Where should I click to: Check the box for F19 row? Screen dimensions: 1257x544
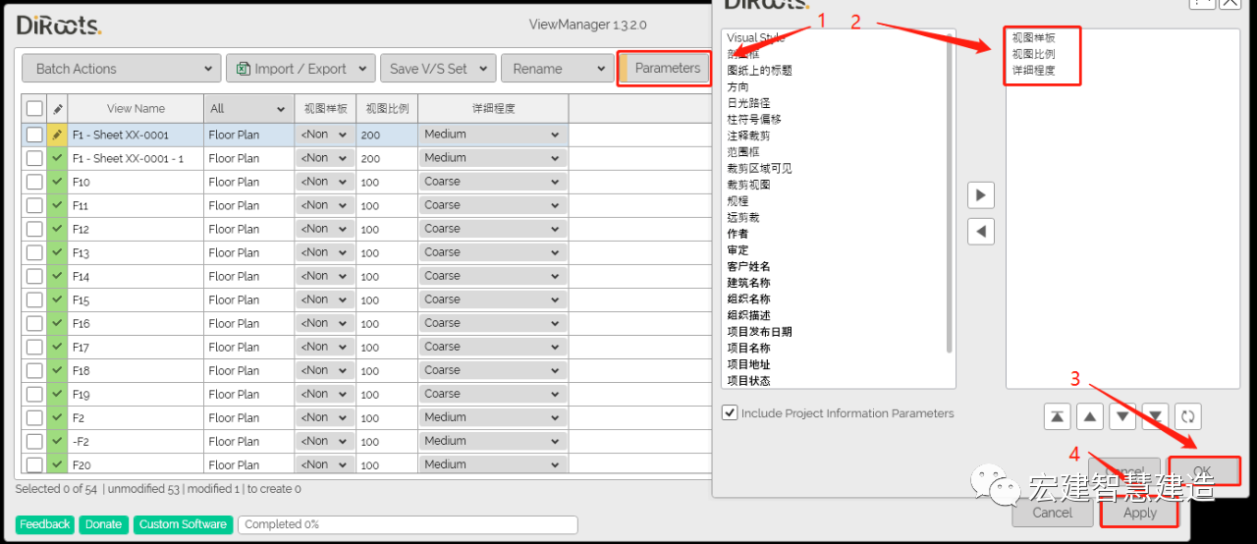point(34,394)
